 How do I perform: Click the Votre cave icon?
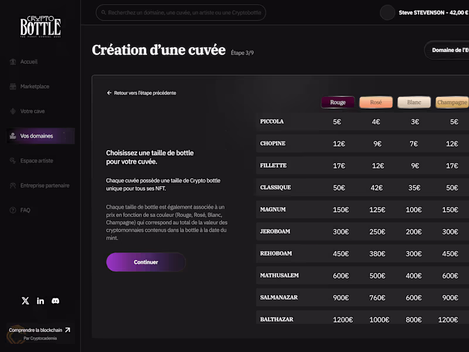[x=13, y=111]
